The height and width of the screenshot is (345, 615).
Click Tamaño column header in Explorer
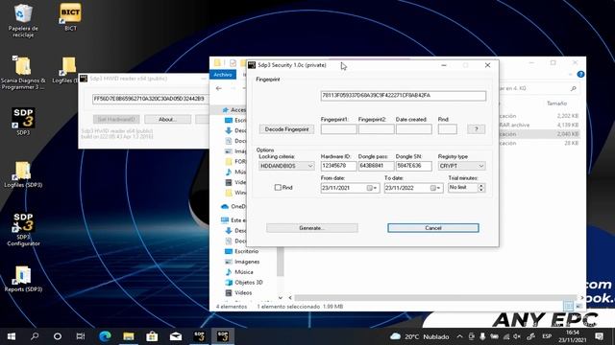tap(556, 103)
